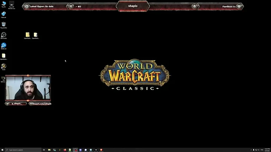Open the Network desktop icon

(4, 15)
